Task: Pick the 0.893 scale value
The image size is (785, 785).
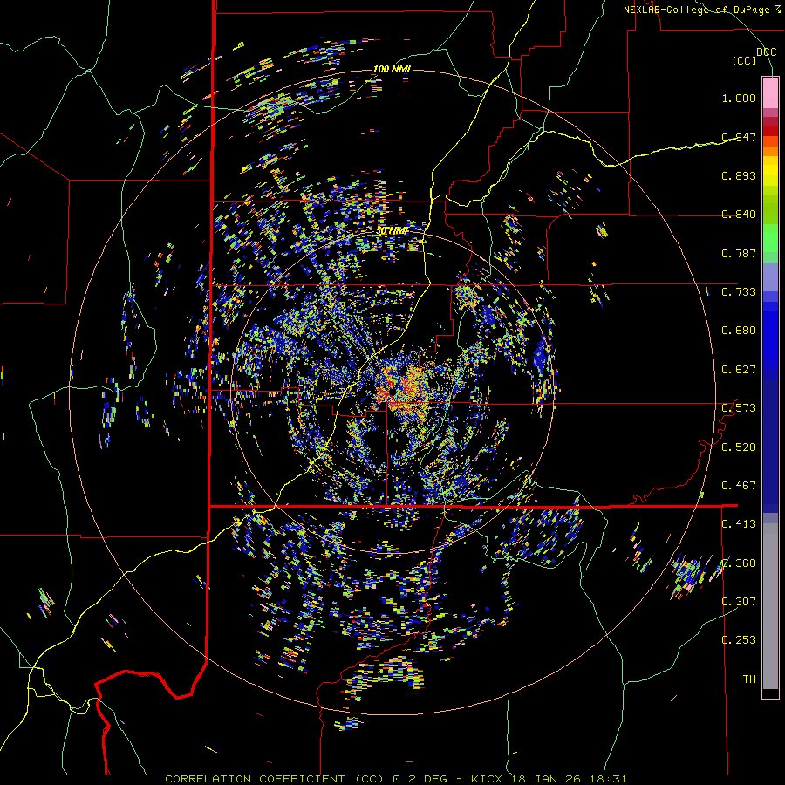Action: coord(739,175)
